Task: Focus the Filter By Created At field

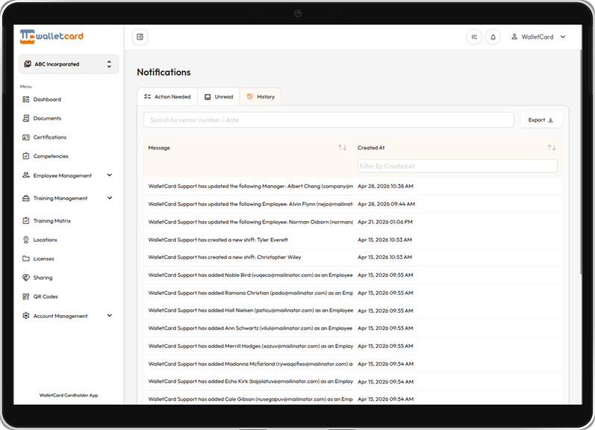Action: (457, 166)
